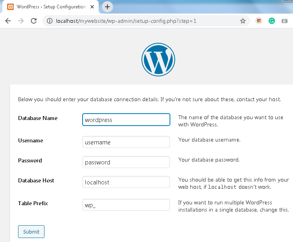Click the 'Database Name' label

[x=38, y=118]
